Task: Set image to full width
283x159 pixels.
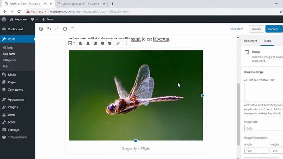Action: (x=110, y=43)
